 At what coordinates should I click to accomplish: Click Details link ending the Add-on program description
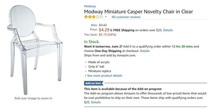pos(96,102)
